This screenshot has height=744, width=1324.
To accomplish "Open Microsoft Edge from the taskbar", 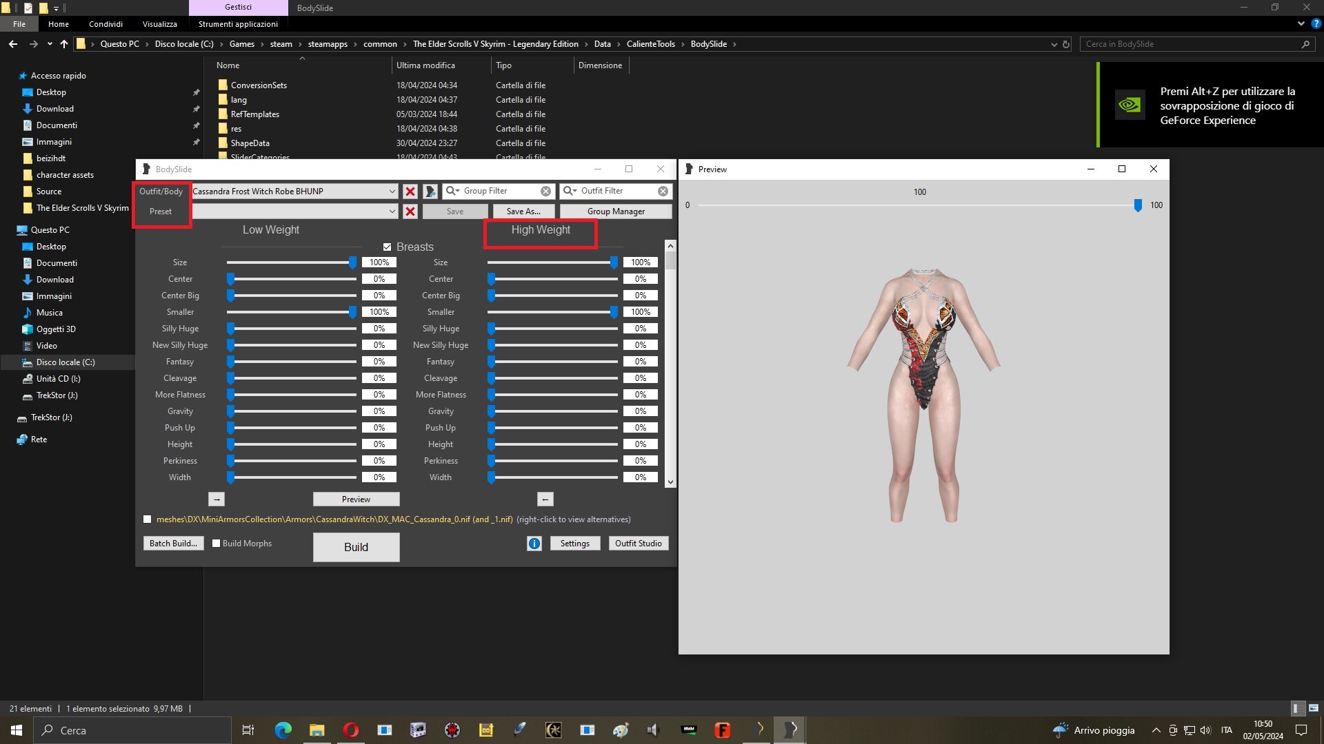I will pos(283,730).
